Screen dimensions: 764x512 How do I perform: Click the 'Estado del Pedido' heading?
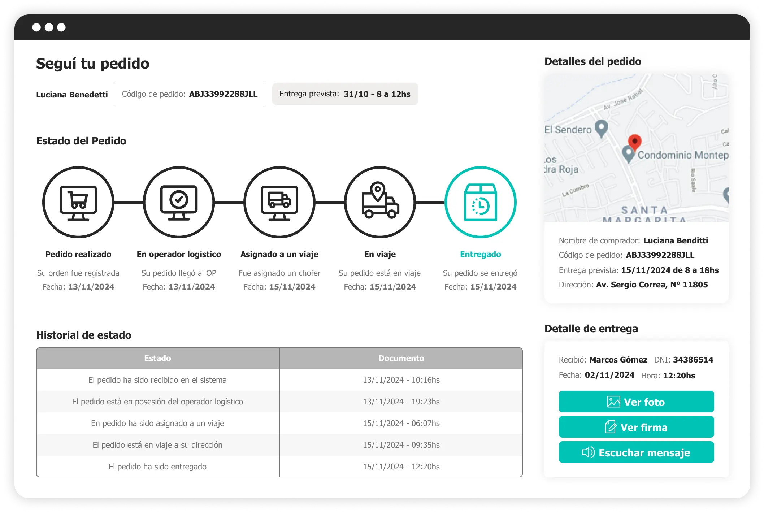pyautogui.click(x=81, y=141)
